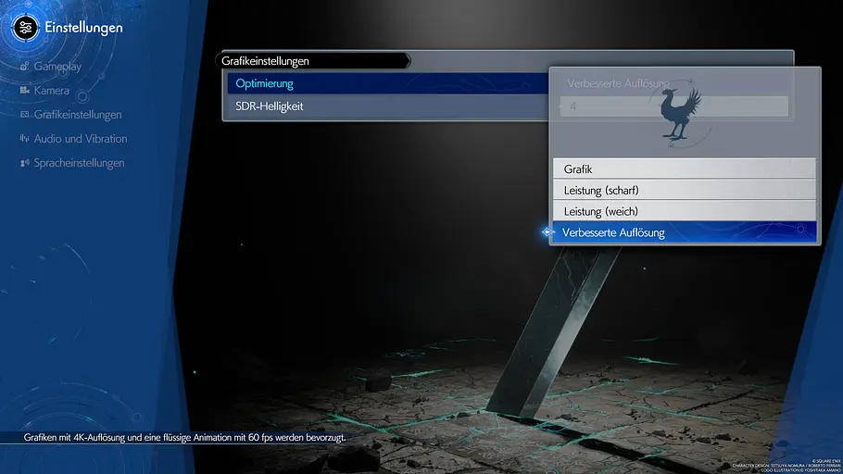The height and width of the screenshot is (474, 843).
Task: Click the Grafikeinstellungen monitor icon
Action: 24,115
